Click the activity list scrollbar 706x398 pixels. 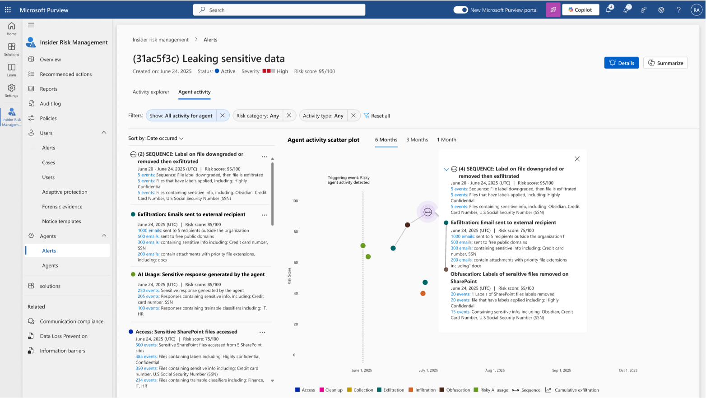pyautogui.click(x=272, y=194)
